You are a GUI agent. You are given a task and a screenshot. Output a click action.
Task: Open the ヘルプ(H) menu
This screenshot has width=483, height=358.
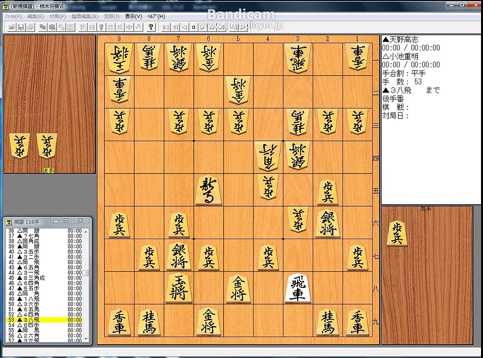(x=156, y=16)
